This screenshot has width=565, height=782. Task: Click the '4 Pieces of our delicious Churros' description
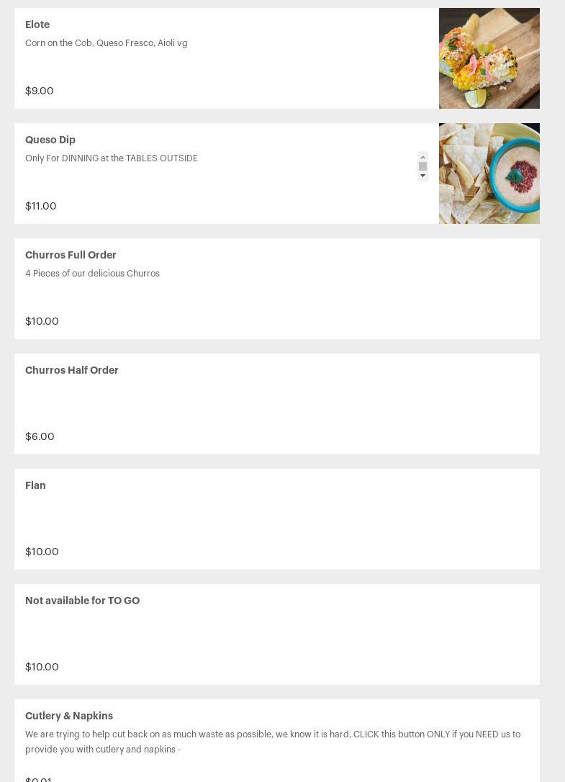click(92, 274)
